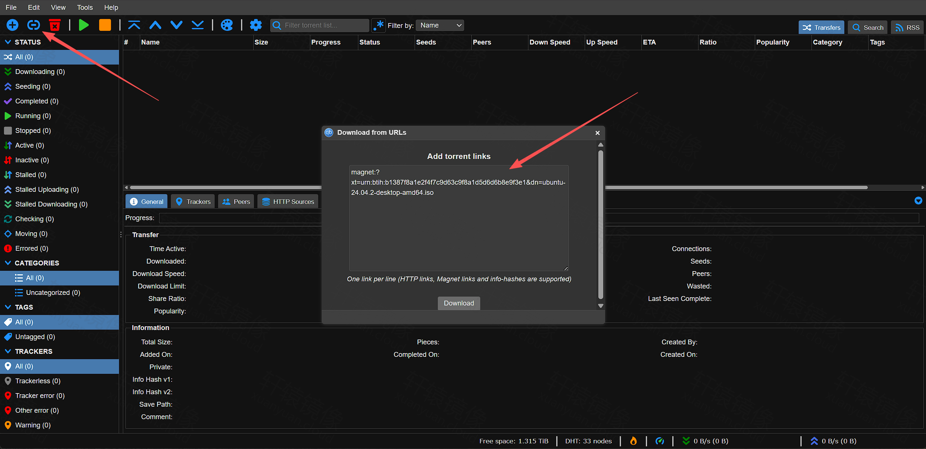
Task: Move torrent down one in queue
Action: click(x=177, y=25)
